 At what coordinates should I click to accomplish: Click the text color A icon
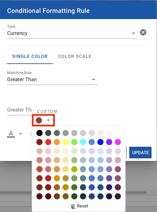(x=11, y=134)
